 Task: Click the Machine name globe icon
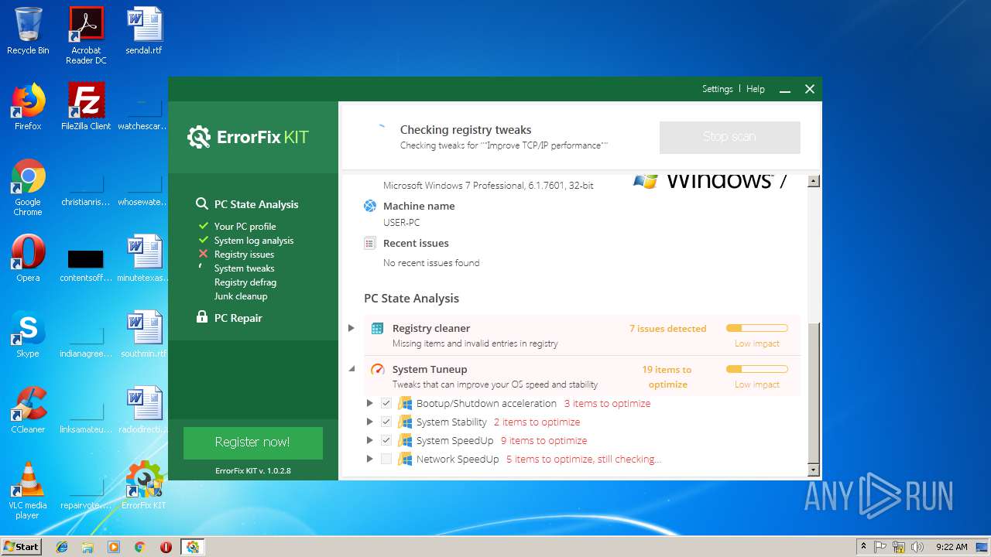coord(370,206)
